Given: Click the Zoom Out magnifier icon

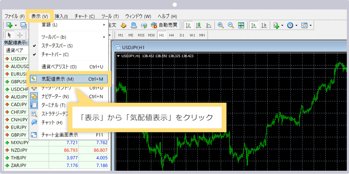Looking at the screenshot, I should tap(230, 25).
